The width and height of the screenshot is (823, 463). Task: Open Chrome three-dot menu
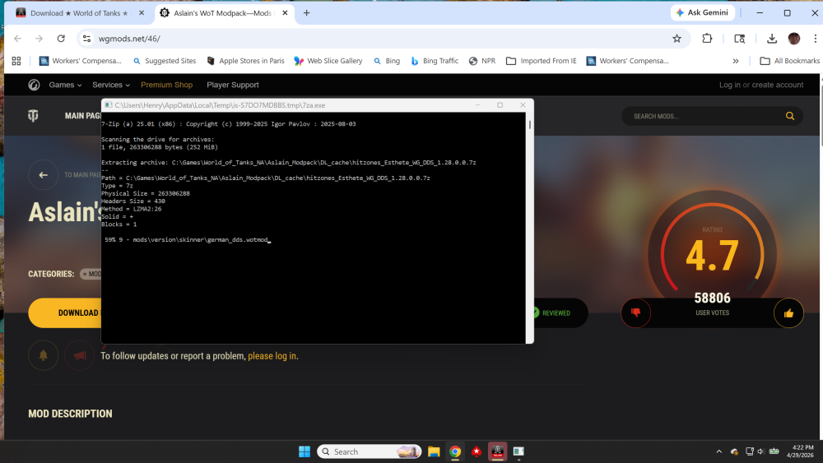[x=815, y=39]
